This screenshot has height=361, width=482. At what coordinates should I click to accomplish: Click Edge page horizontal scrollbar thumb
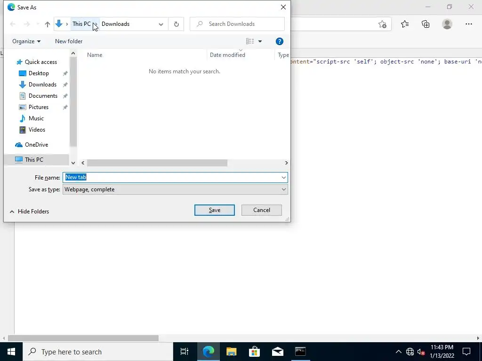pos(83,338)
